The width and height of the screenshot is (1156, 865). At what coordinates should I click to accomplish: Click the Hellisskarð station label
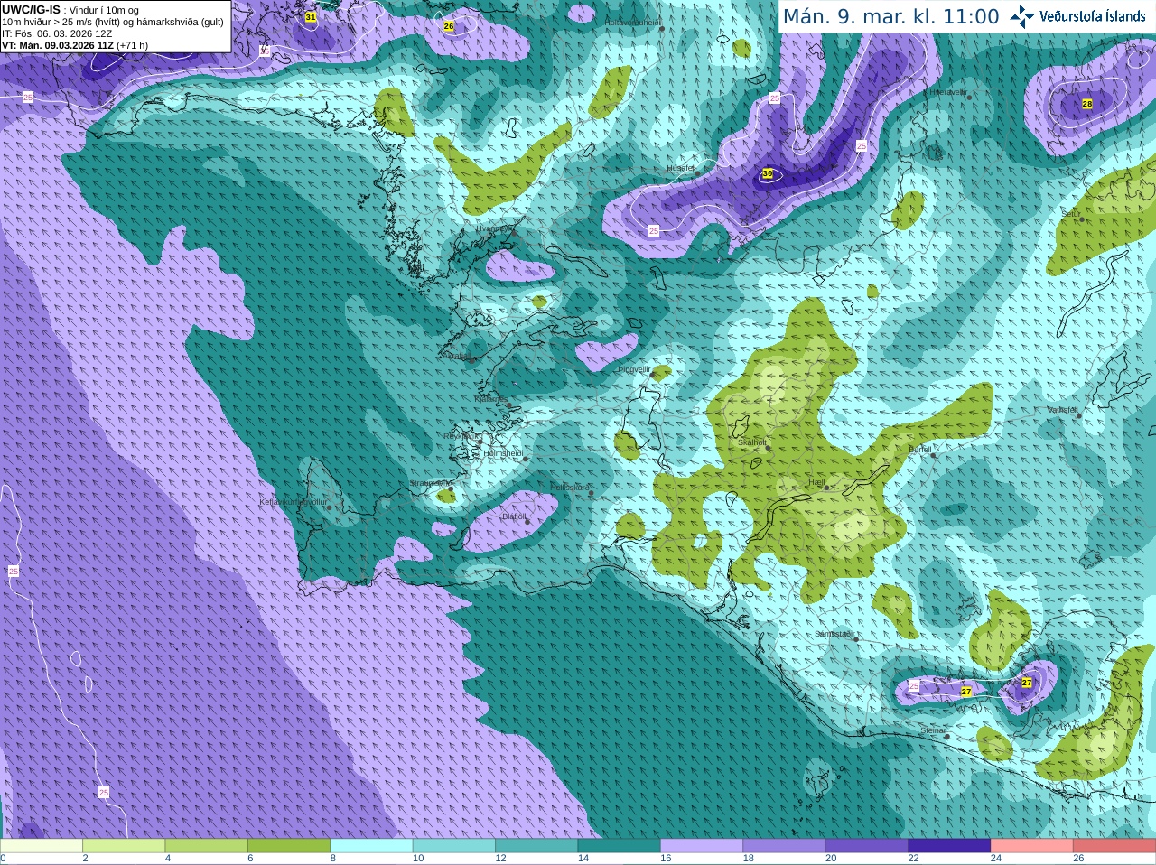point(570,488)
